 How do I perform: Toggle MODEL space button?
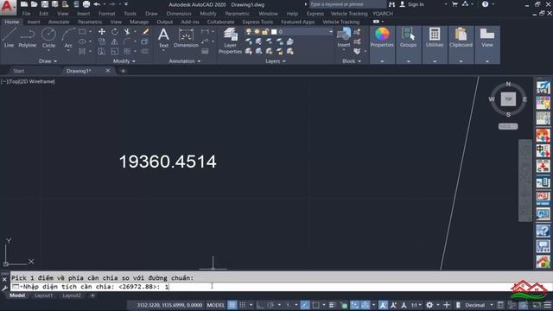pos(215,305)
